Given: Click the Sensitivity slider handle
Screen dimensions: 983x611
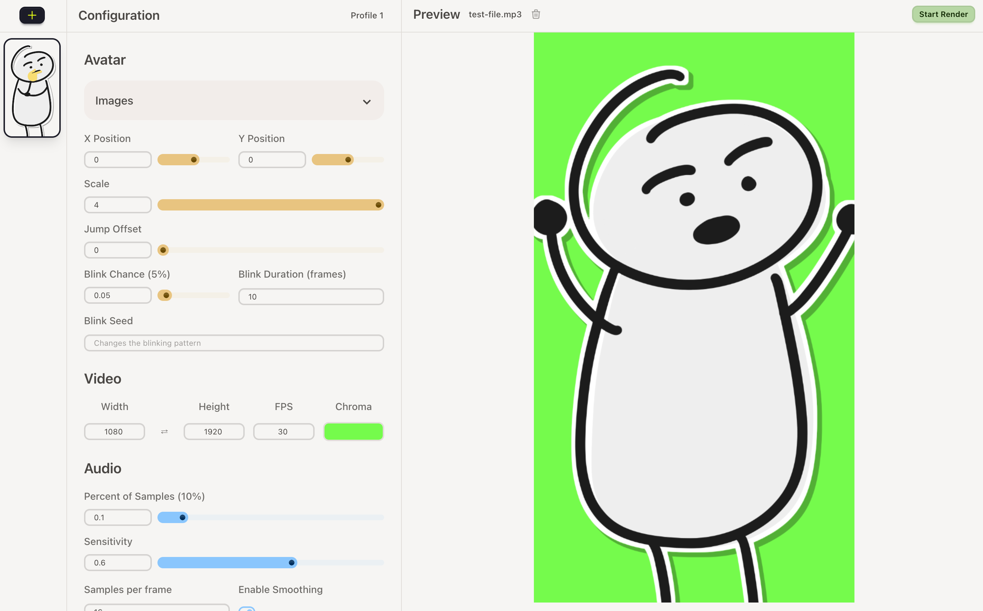Looking at the screenshot, I should click(x=291, y=563).
